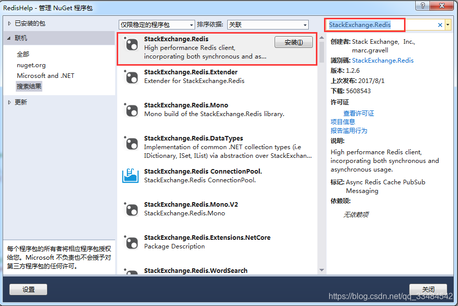Click the download count 5608543
Image resolution: width=458 pixels, height=306 pixels.
(x=358, y=91)
